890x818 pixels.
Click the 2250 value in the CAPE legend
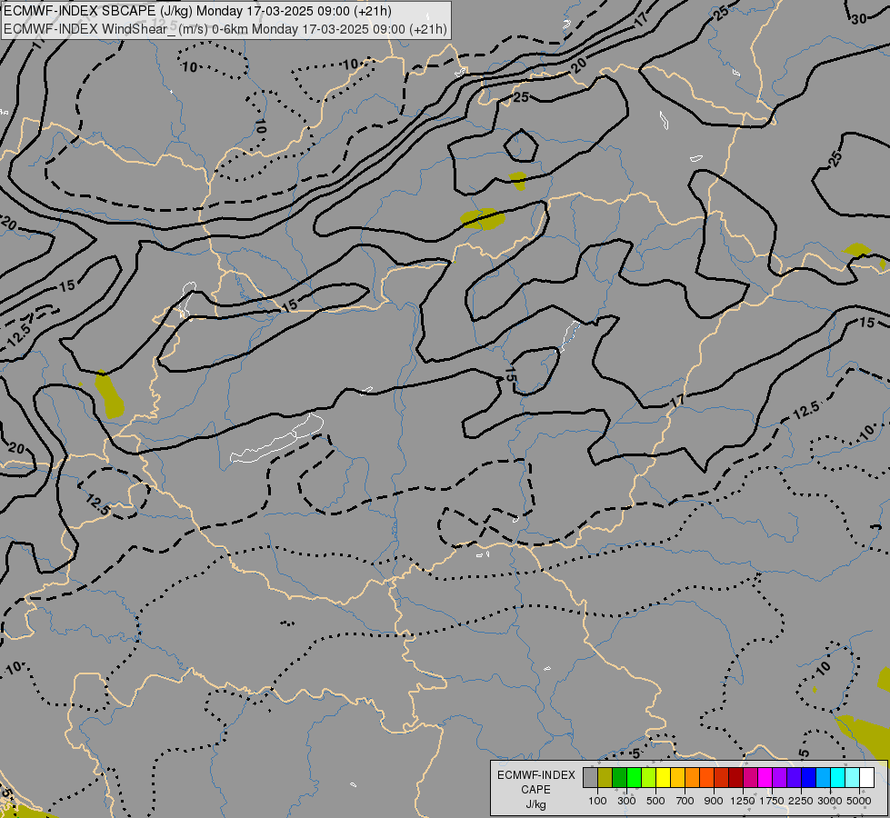[x=801, y=801]
